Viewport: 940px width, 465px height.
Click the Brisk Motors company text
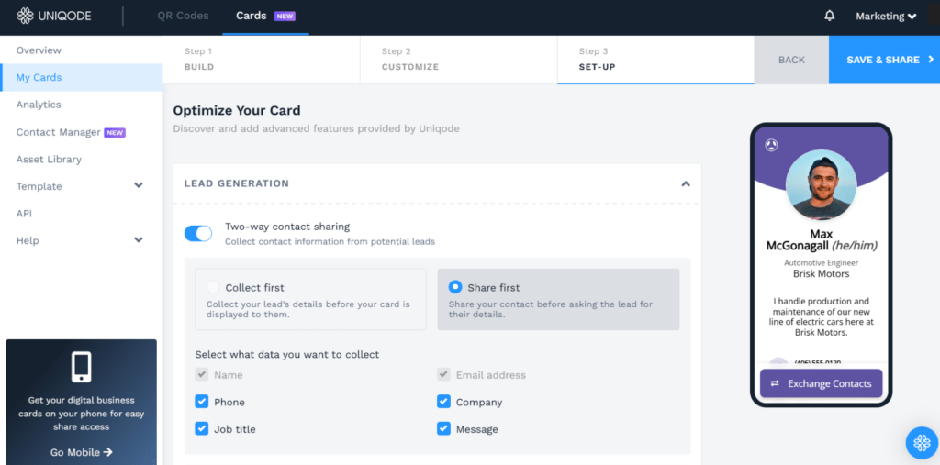point(821,274)
